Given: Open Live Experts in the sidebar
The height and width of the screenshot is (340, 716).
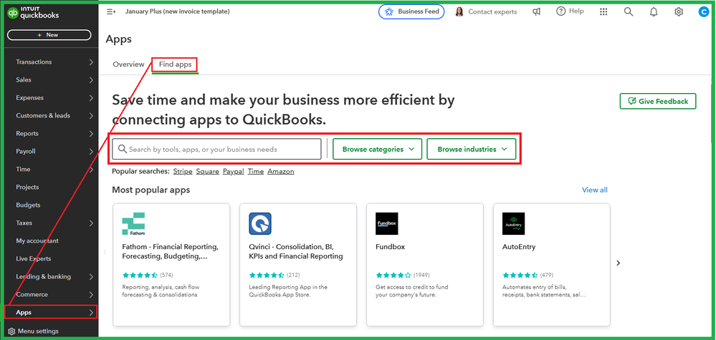Looking at the screenshot, I should 34,259.
